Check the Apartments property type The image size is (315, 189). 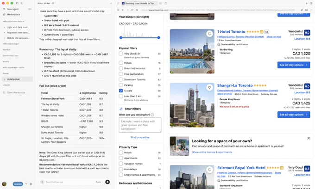coord(121,158)
